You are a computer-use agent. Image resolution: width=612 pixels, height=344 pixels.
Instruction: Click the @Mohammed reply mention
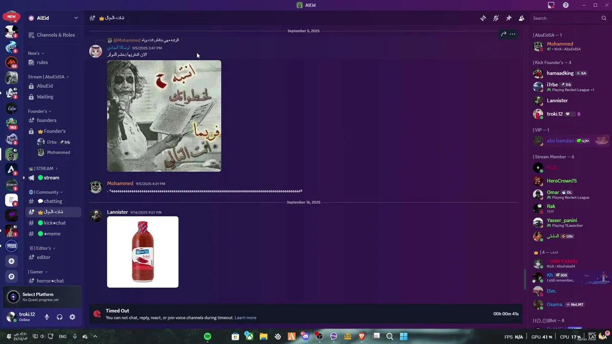click(127, 40)
